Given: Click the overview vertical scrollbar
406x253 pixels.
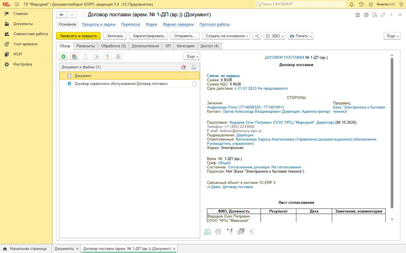Looking at the screenshot, I should pyautogui.click(x=392, y=133).
